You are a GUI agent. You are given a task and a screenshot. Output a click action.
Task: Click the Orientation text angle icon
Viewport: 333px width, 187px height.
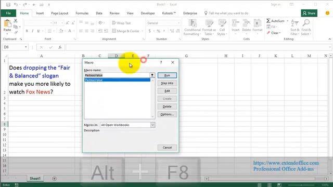[100, 23]
